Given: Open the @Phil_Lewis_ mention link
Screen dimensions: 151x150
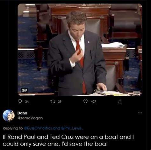Looking at the screenshot, I should pyautogui.click(x=72, y=128).
